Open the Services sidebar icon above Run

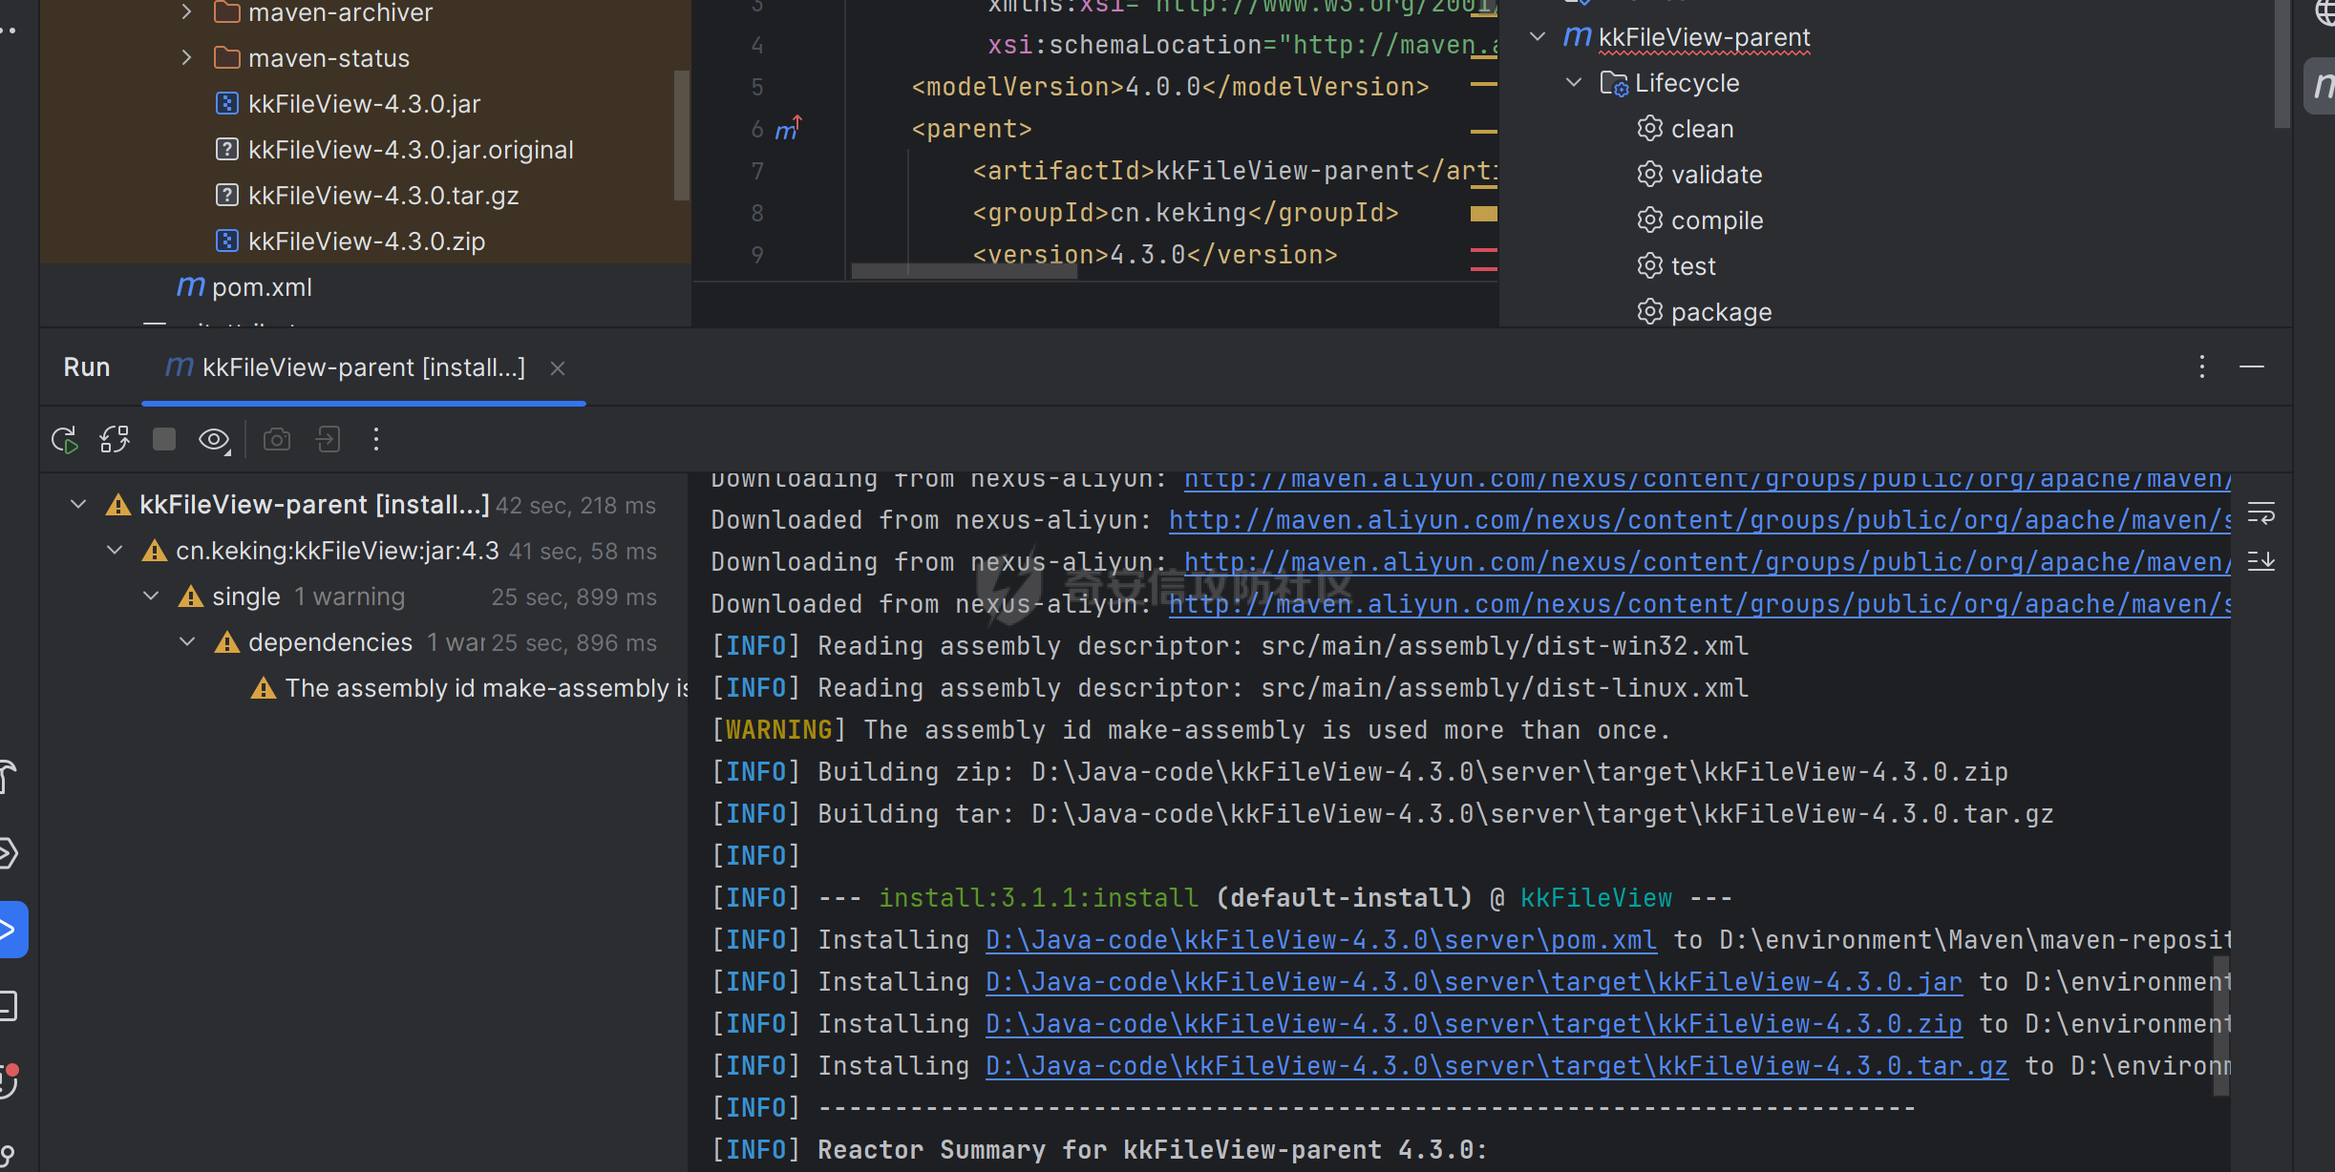(x=8, y=853)
